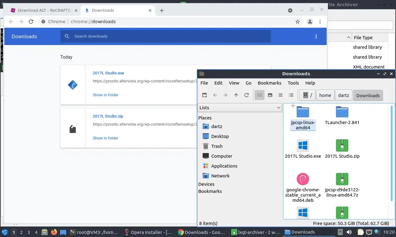Go to the root path button in the file manager
The image size is (396, 237).
pos(308,95)
